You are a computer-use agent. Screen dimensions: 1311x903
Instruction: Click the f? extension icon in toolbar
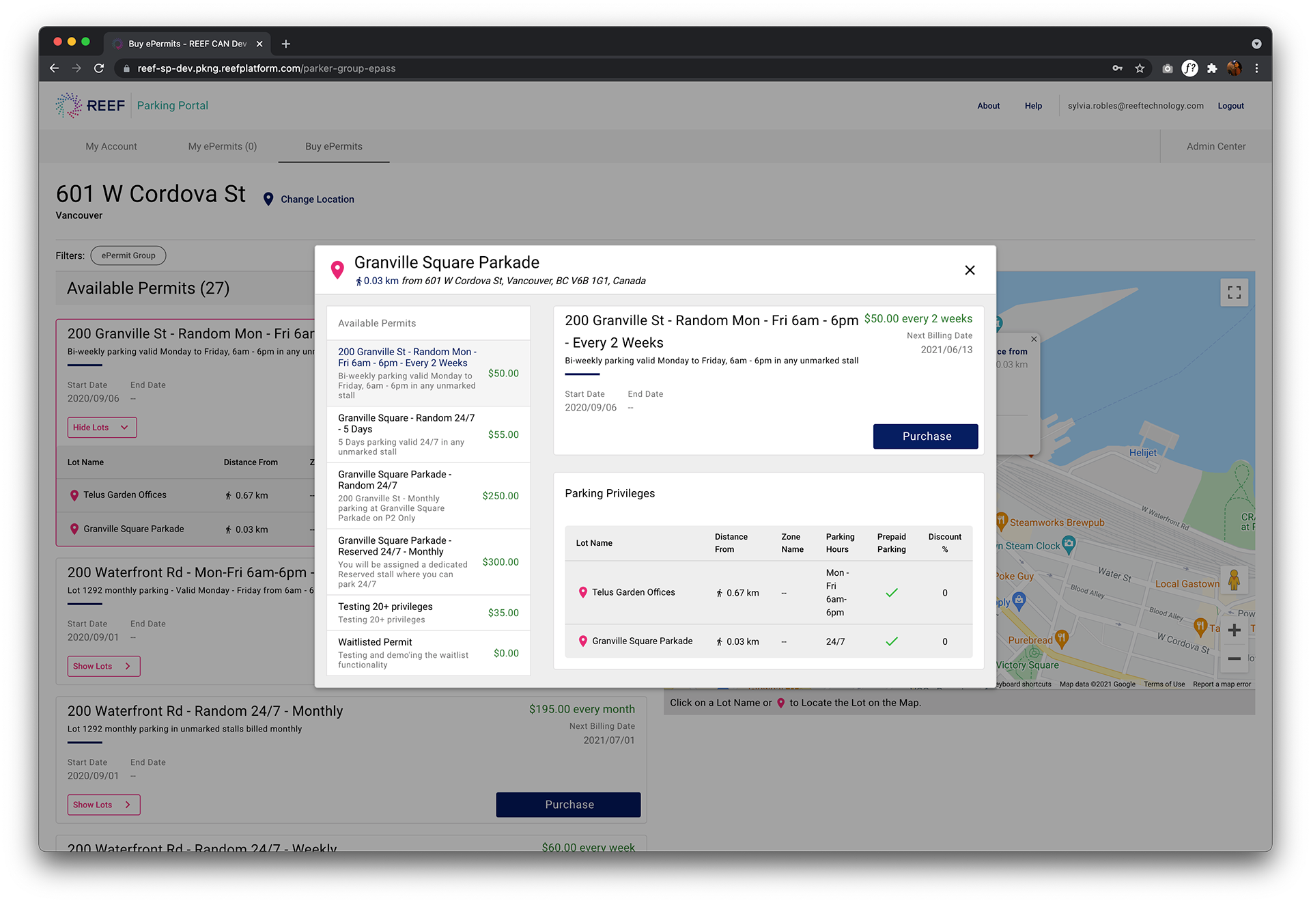tap(1189, 68)
